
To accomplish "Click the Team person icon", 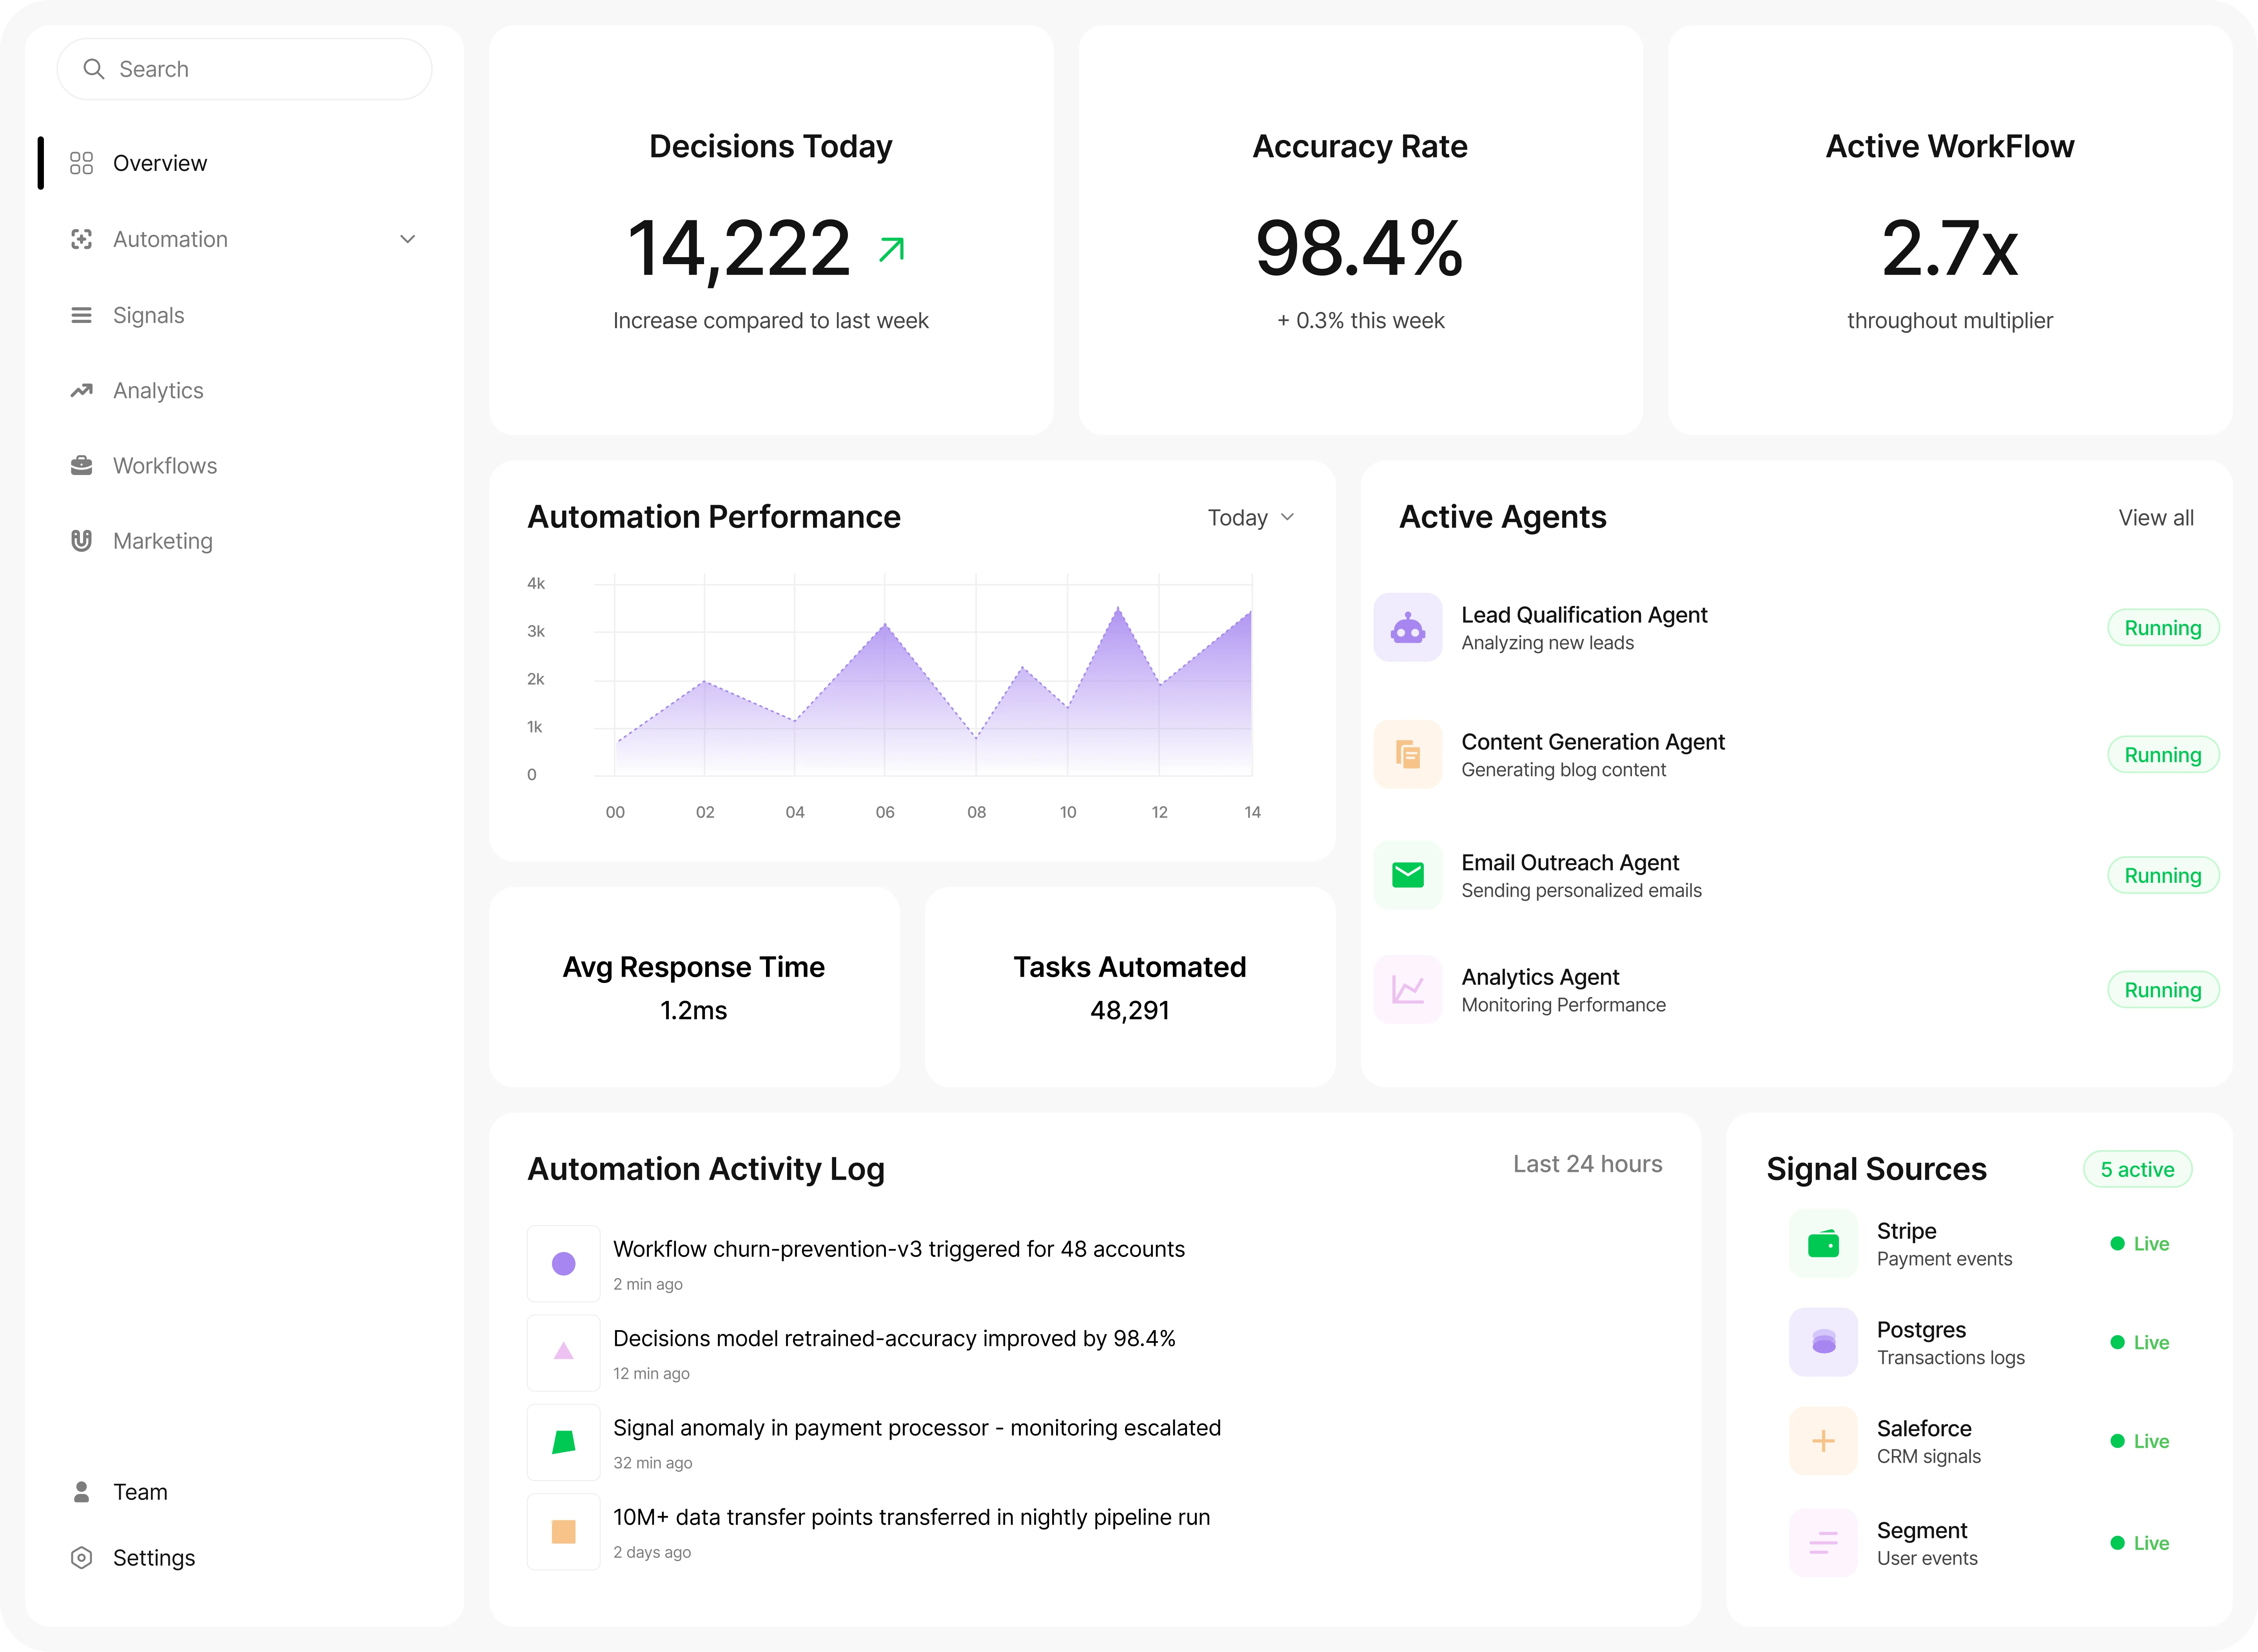I will (82, 1492).
